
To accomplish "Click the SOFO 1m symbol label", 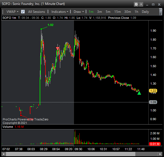I will click(9, 18).
